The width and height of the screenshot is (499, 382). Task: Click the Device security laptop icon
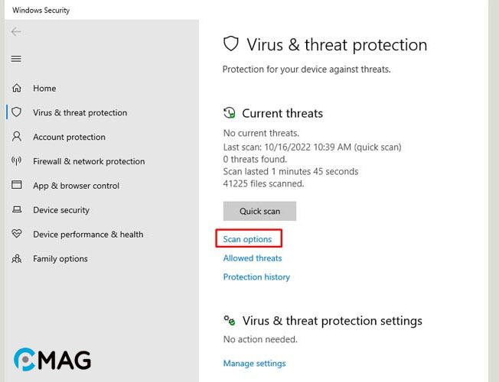[17, 209]
